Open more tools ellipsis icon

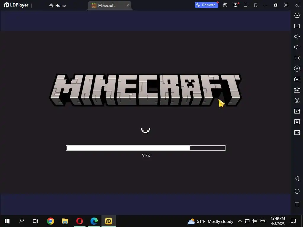[297, 132]
